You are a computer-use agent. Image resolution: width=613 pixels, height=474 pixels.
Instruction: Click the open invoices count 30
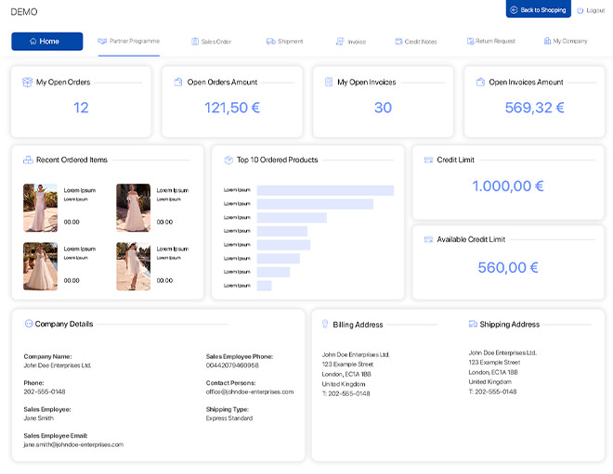383,108
